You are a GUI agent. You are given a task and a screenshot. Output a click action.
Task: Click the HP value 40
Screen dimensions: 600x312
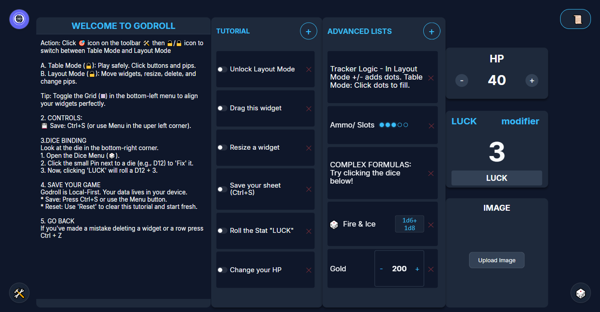coord(497,80)
